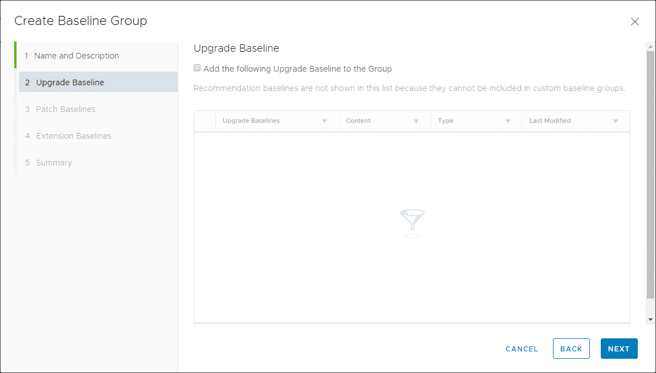Click the Content column filter icon
The image size is (656, 373).
click(x=416, y=121)
